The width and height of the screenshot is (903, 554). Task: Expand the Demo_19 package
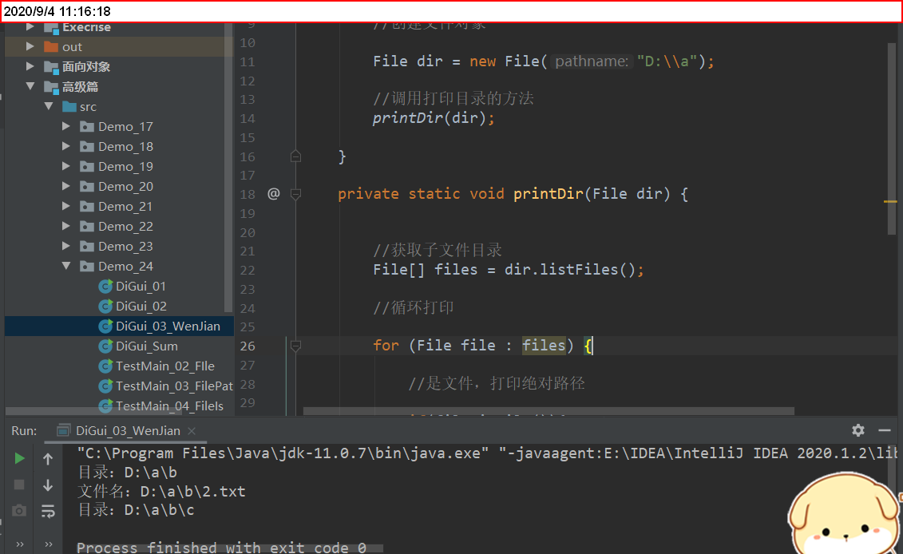coord(66,166)
